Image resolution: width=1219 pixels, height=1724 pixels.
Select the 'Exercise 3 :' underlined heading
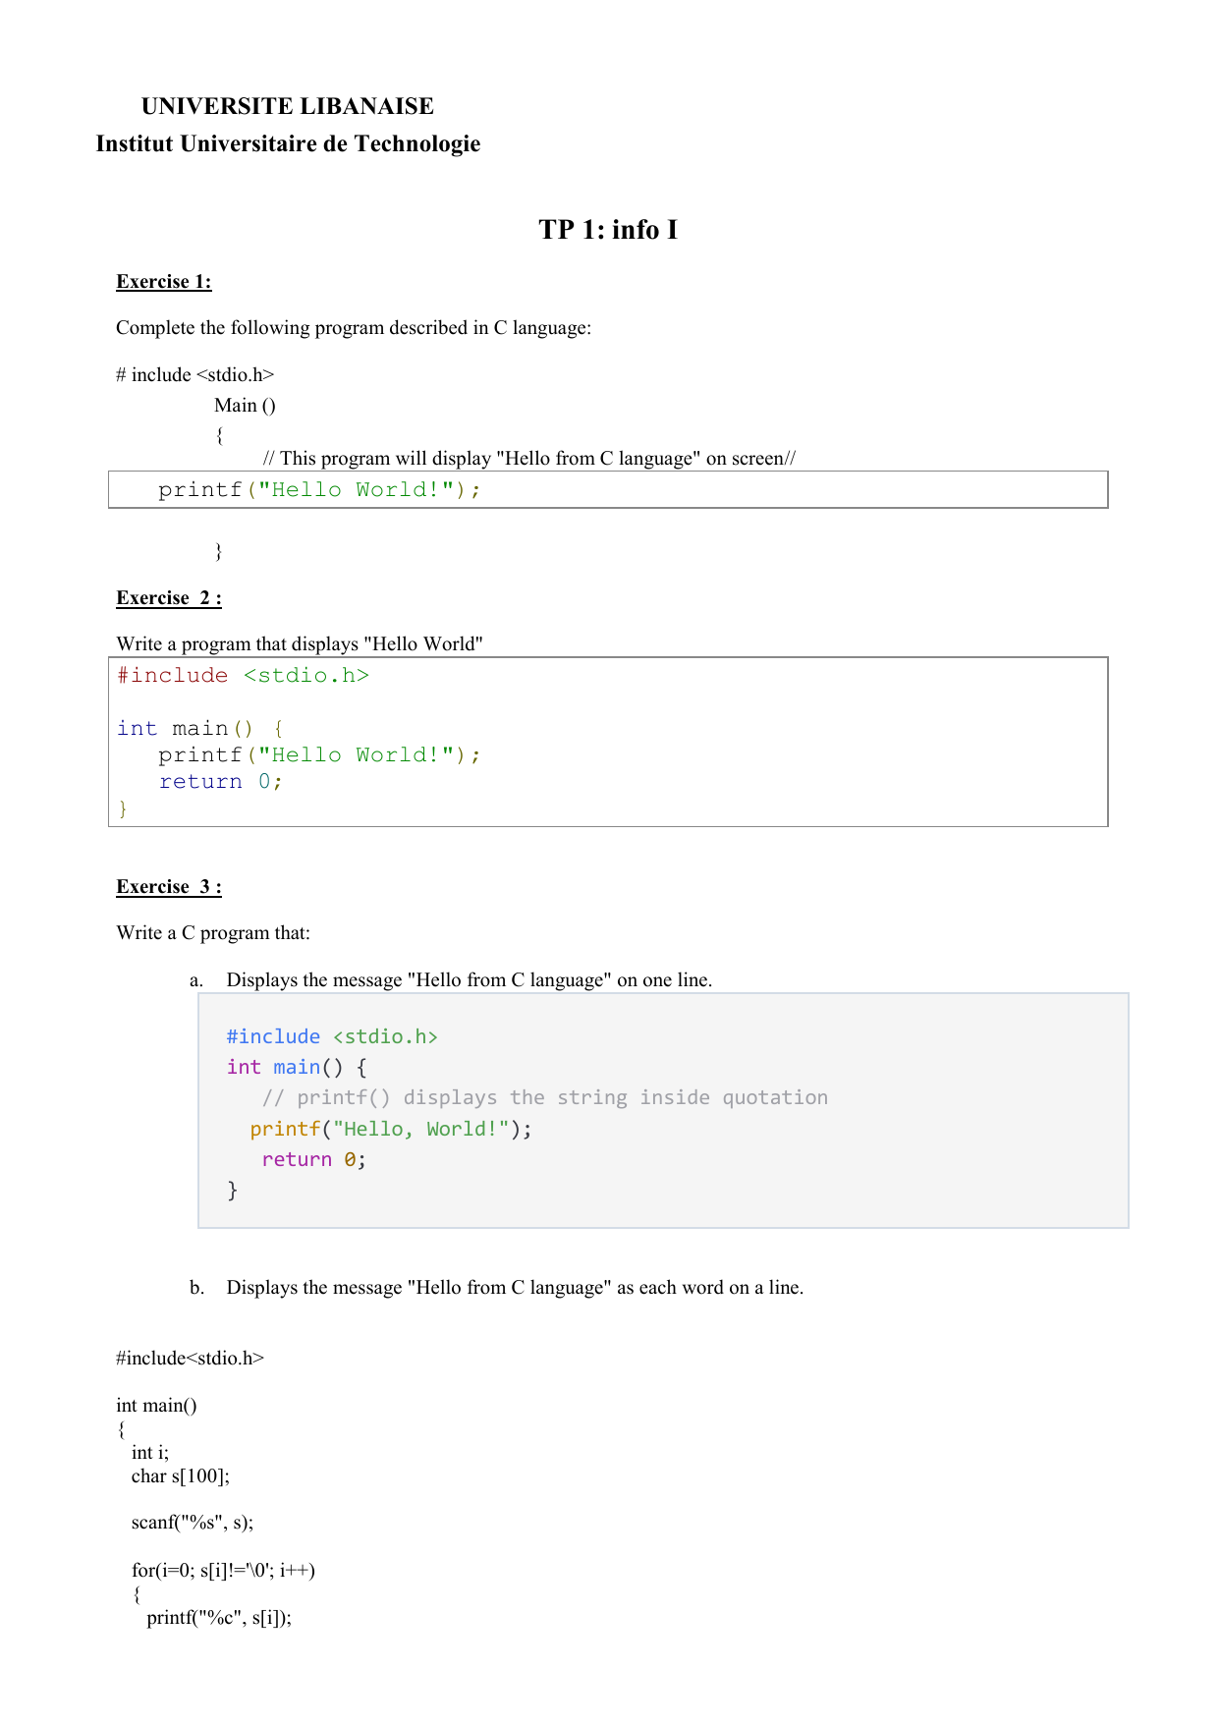pos(169,887)
